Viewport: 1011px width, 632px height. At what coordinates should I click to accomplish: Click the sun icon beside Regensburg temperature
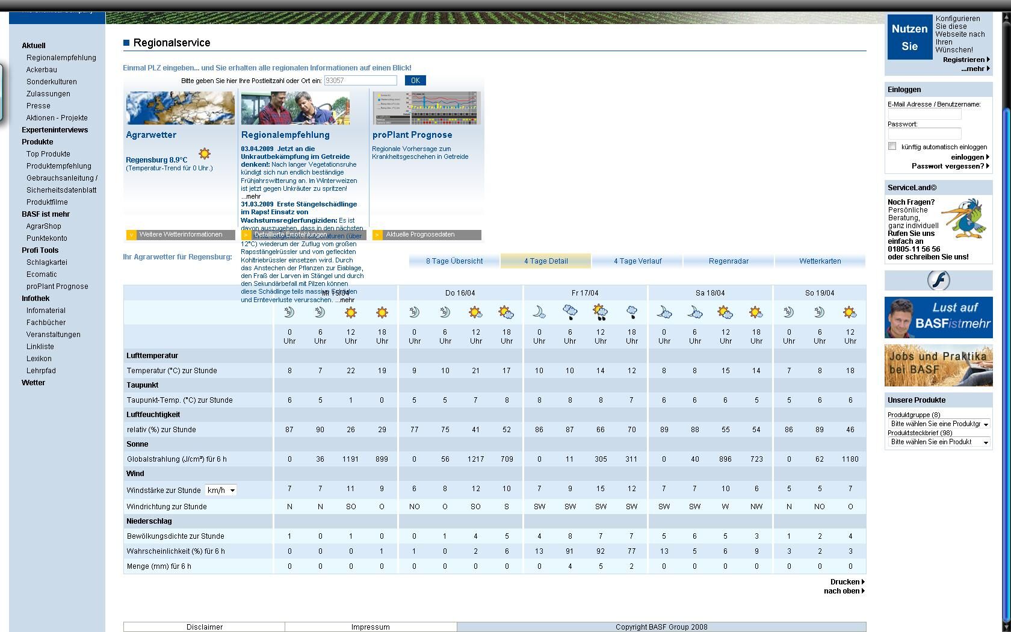[x=205, y=154]
